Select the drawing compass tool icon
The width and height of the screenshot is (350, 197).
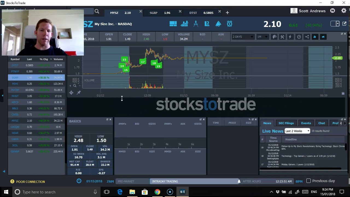196,24
